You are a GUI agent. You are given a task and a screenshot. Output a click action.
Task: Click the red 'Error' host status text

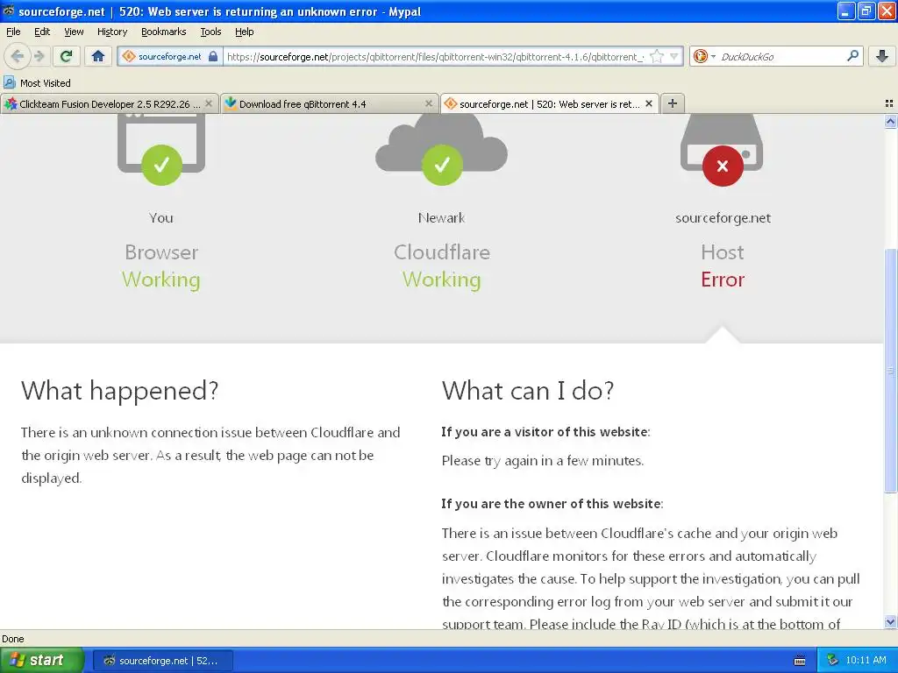[723, 280]
